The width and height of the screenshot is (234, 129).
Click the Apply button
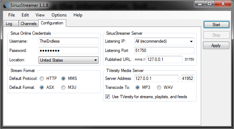pyautogui.click(x=216, y=46)
